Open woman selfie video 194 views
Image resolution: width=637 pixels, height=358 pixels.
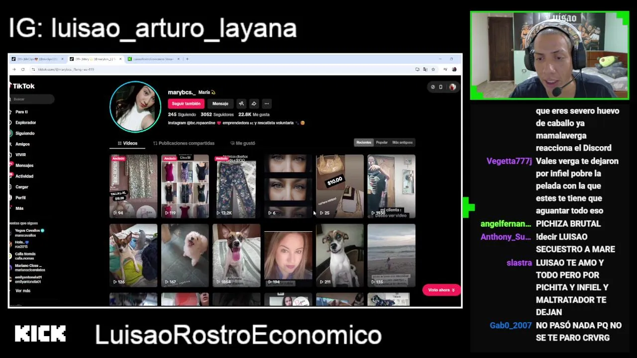click(x=288, y=256)
